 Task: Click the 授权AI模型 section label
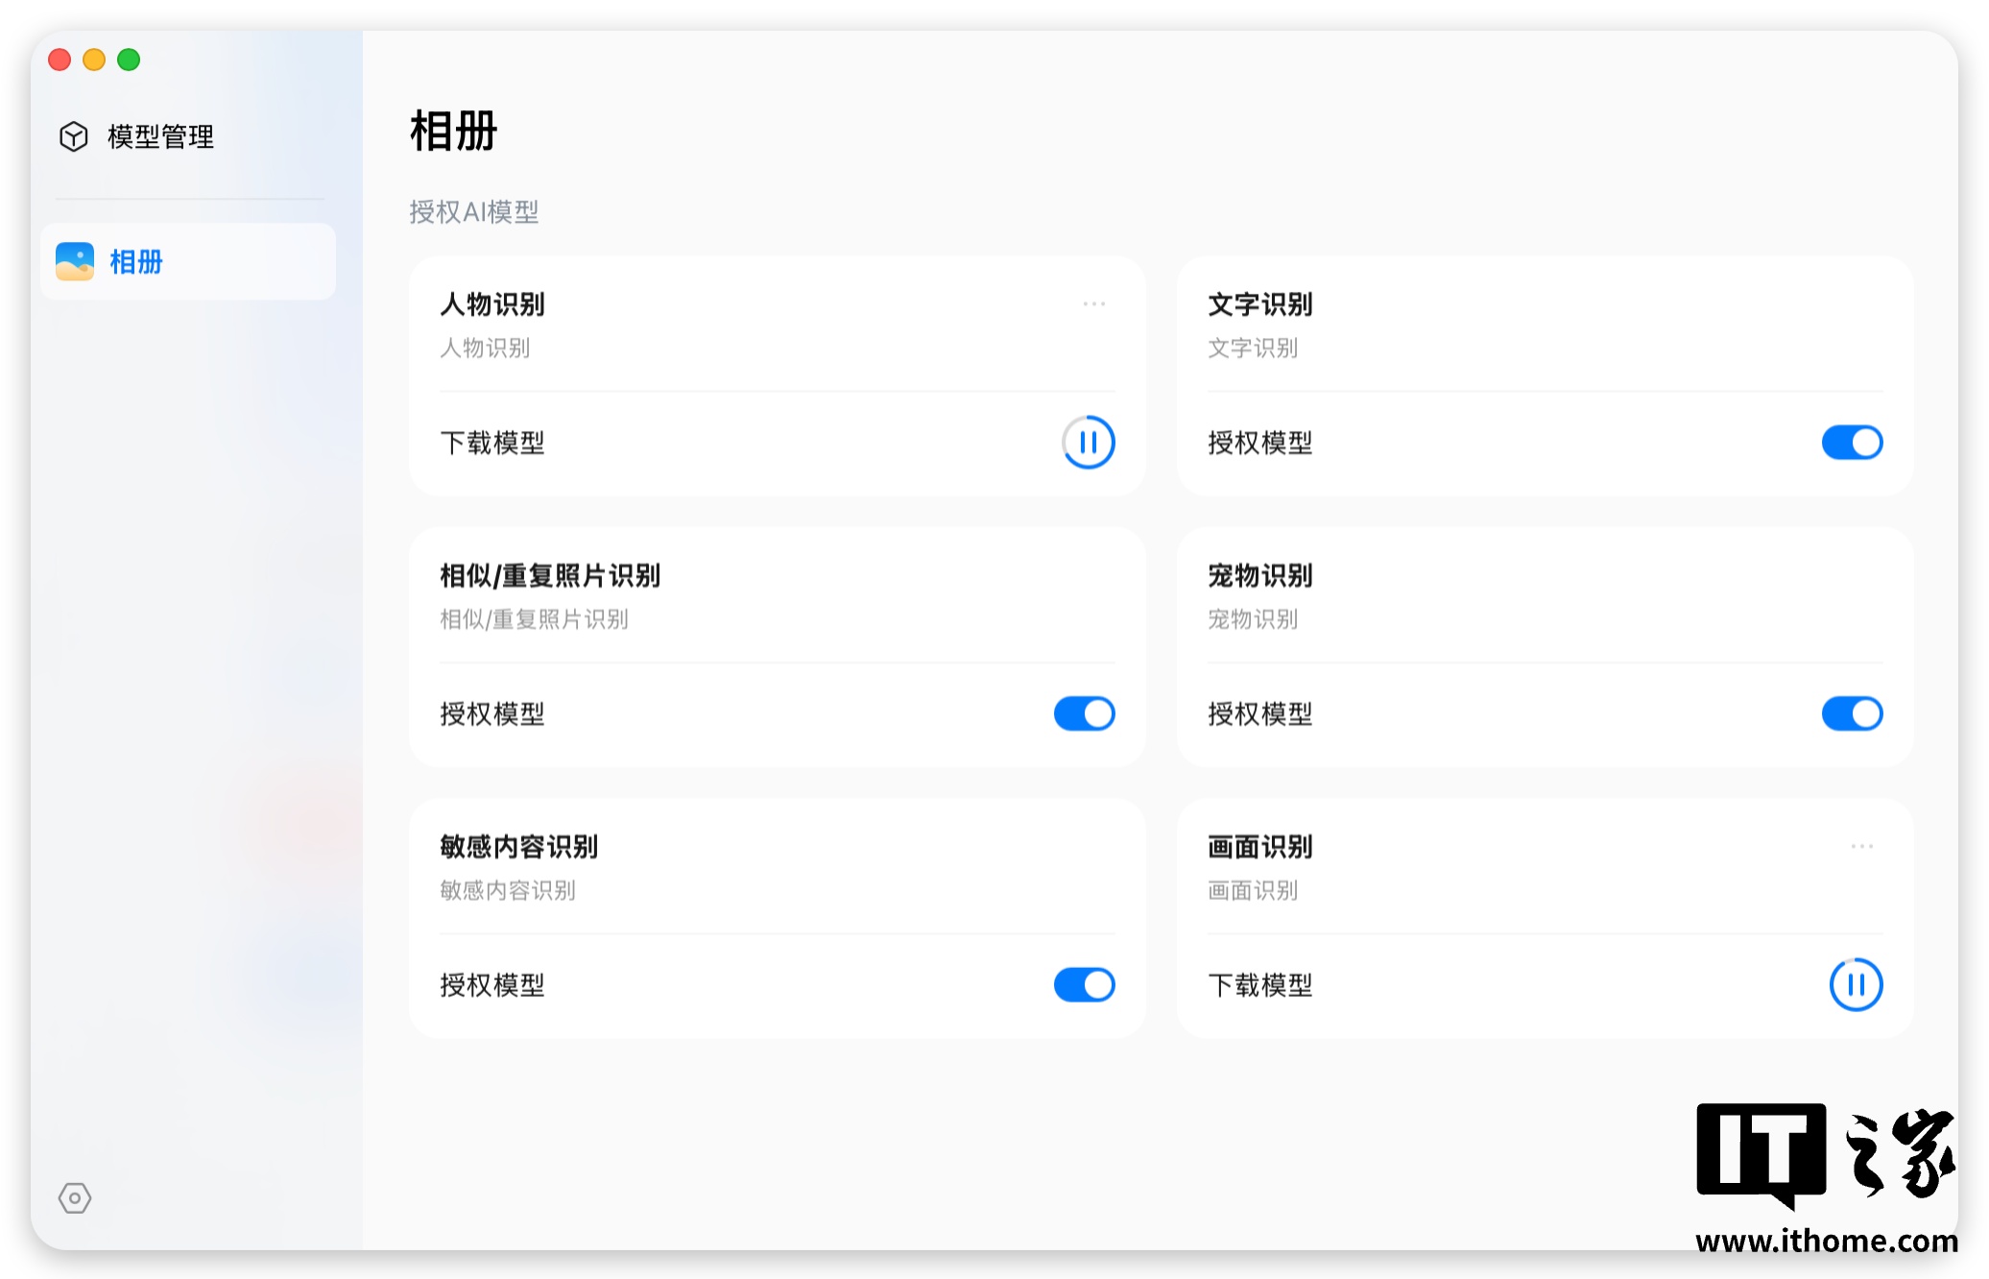coord(474,211)
